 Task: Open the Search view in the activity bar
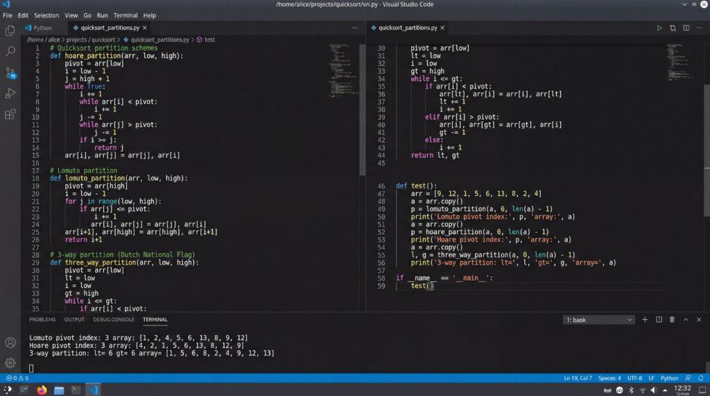pyautogui.click(x=10, y=51)
